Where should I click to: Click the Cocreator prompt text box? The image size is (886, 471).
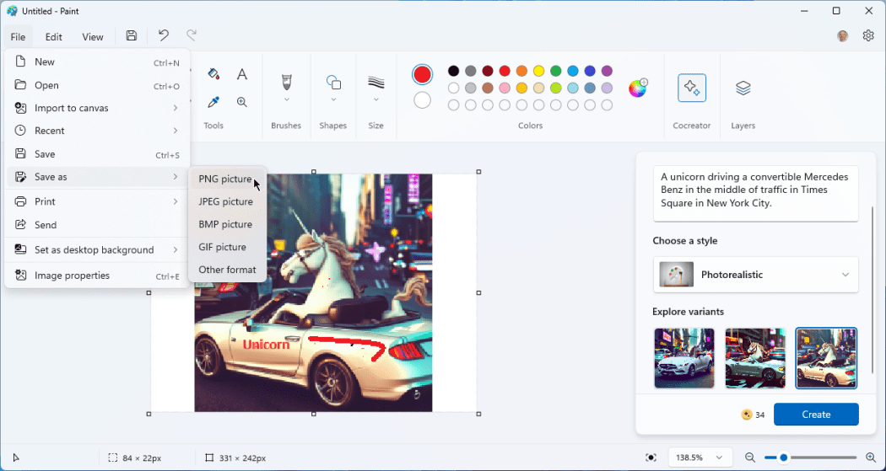tap(755, 193)
